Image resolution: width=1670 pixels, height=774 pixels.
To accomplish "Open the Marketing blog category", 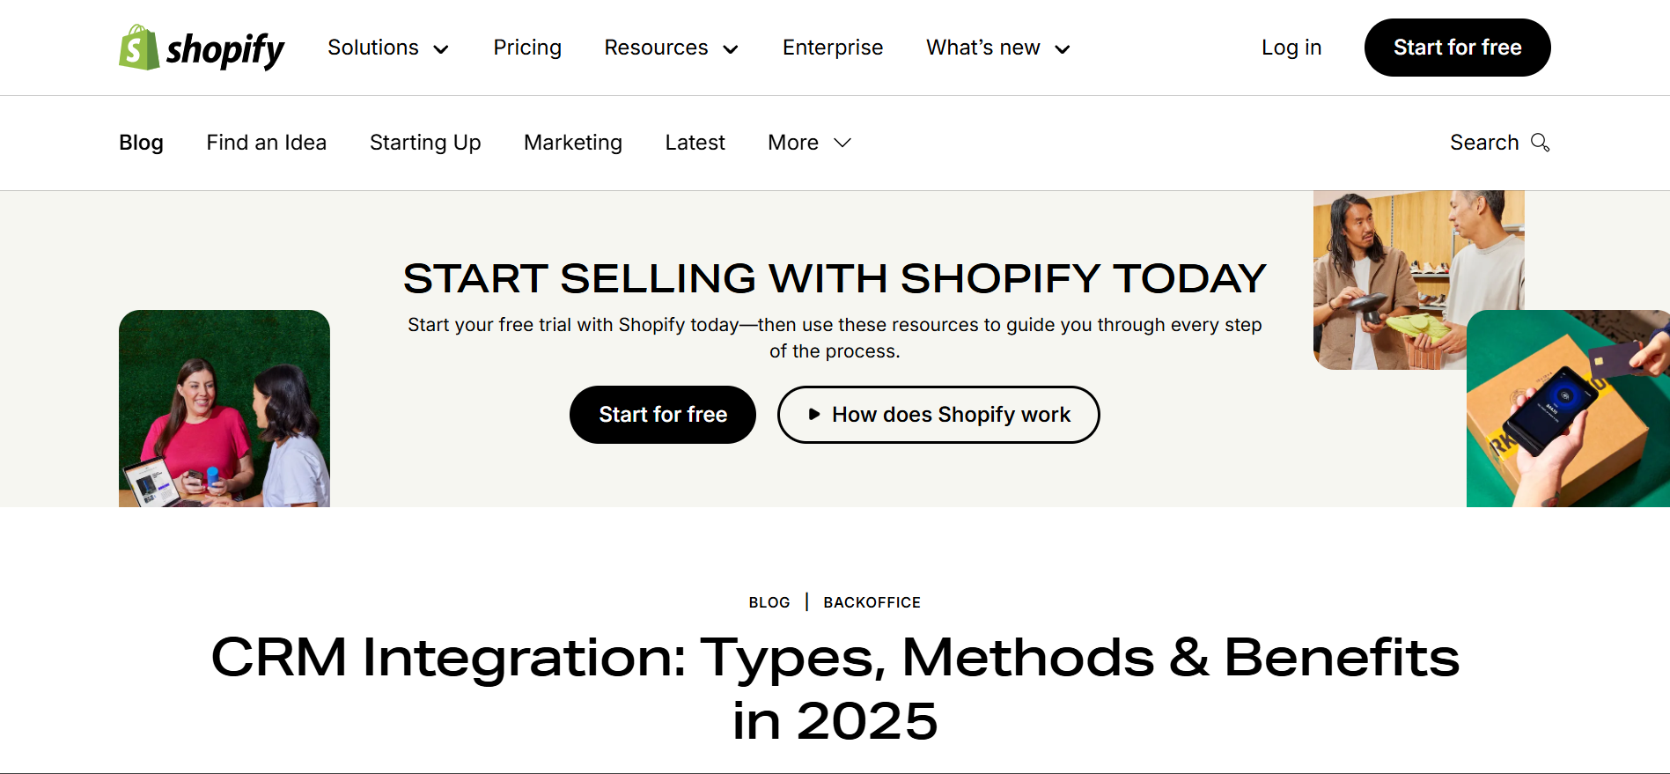I will (573, 142).
